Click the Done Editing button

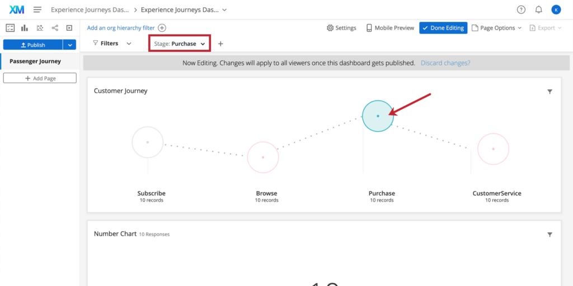[443, 28]
